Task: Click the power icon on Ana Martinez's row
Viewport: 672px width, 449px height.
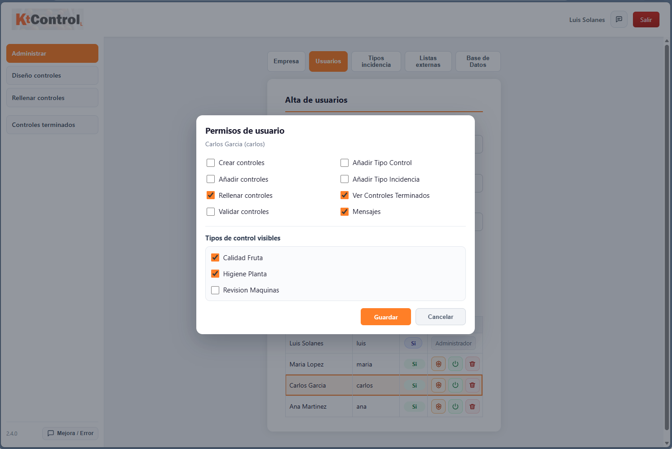Action: 455,406
